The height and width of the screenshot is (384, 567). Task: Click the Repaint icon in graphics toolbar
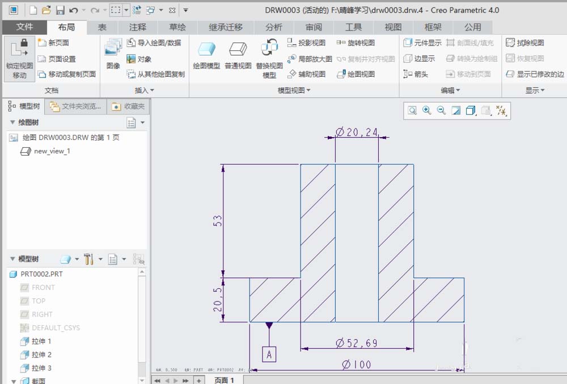click(x=456, y=110)
